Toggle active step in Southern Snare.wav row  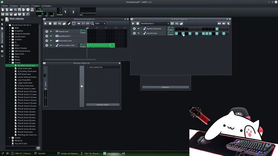(217, 29)
